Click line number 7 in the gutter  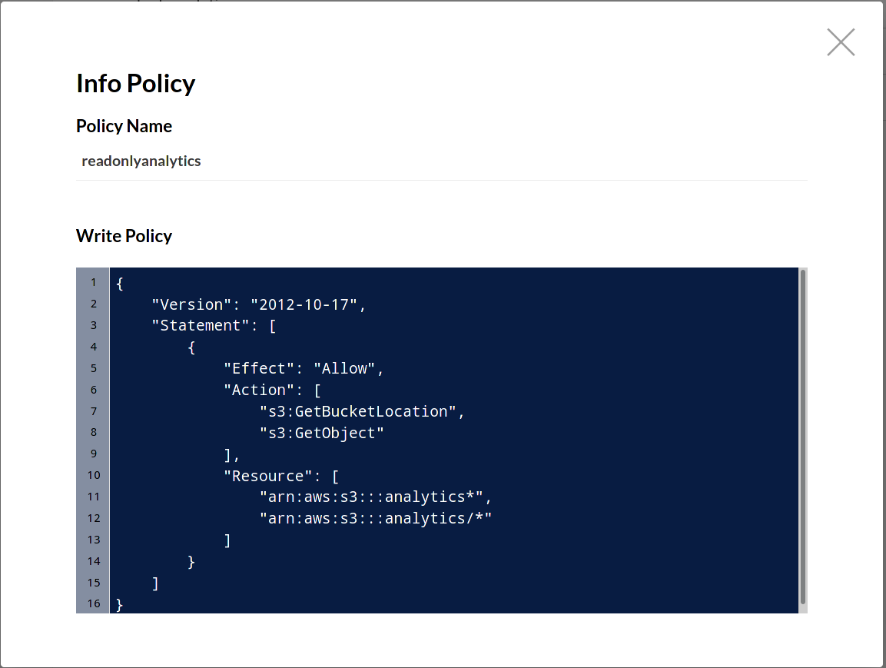pyautogui.click(x=93, y=411)
